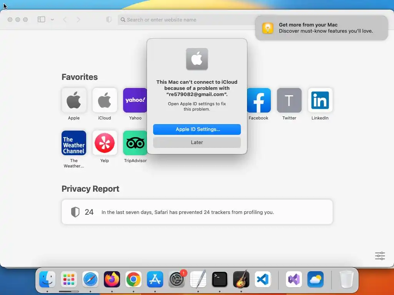Go forward with the forward arrow
The width and height of the screenshot is (394, 295).
pos(78,20)
